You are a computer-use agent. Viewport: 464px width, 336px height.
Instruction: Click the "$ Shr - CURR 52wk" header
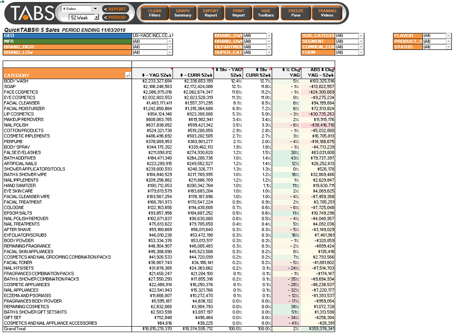coord(257,73)
